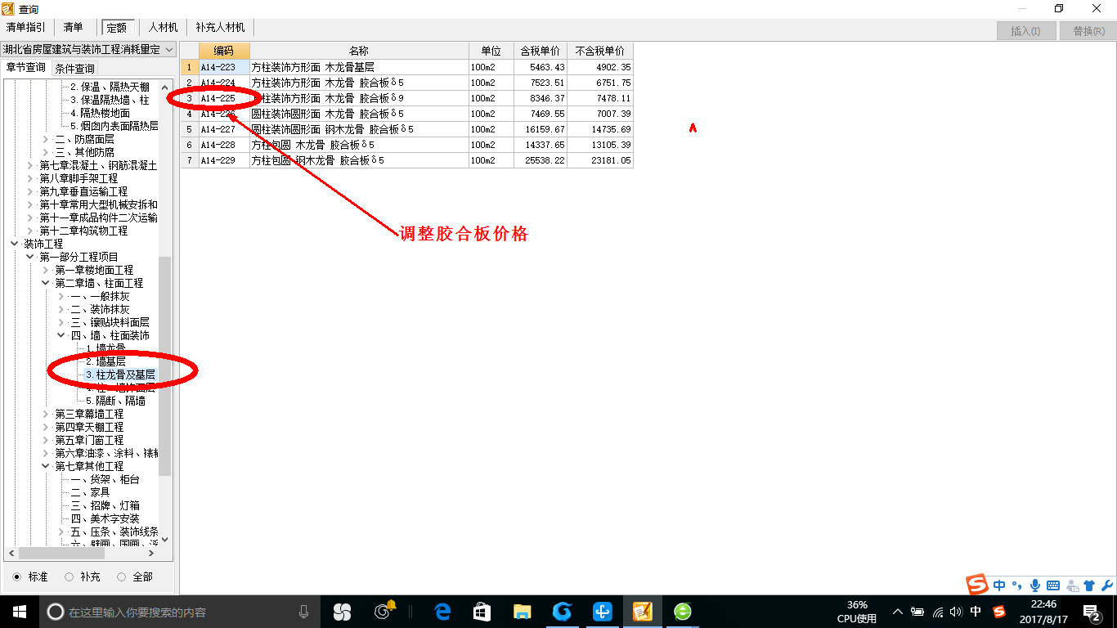The image size is (1117, 628).
Task: Select table row A14-223
Action: tap(406, 67)
